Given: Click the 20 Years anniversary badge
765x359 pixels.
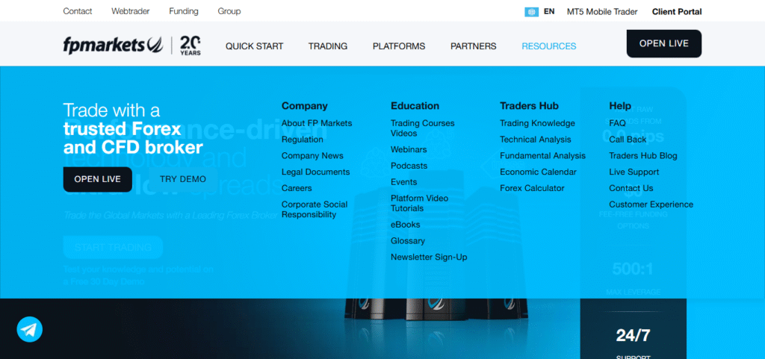Looking at the screenshot, I should (191, 46).
